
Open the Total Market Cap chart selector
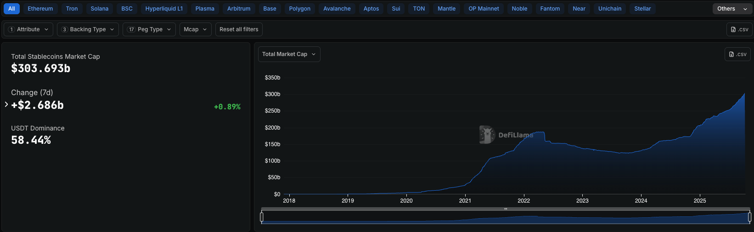click(289, 54)
